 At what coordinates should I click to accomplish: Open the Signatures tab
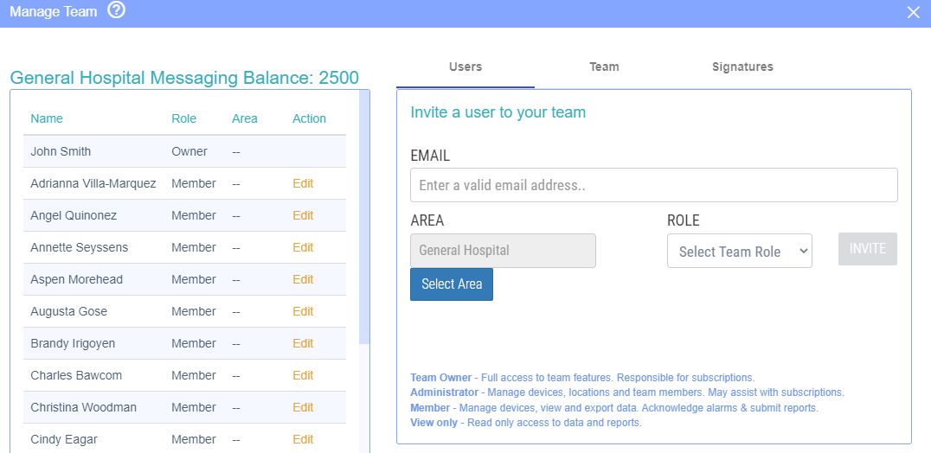742,67
